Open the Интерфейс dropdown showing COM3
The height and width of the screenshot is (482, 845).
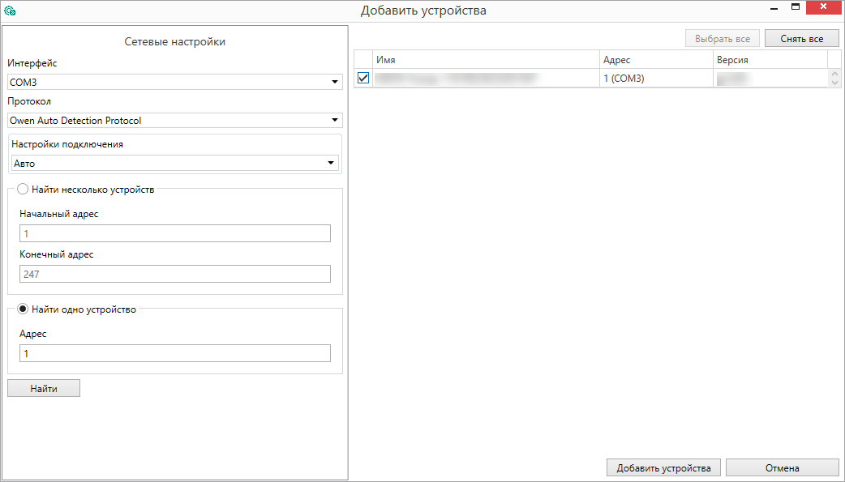[x=175, y=82]
